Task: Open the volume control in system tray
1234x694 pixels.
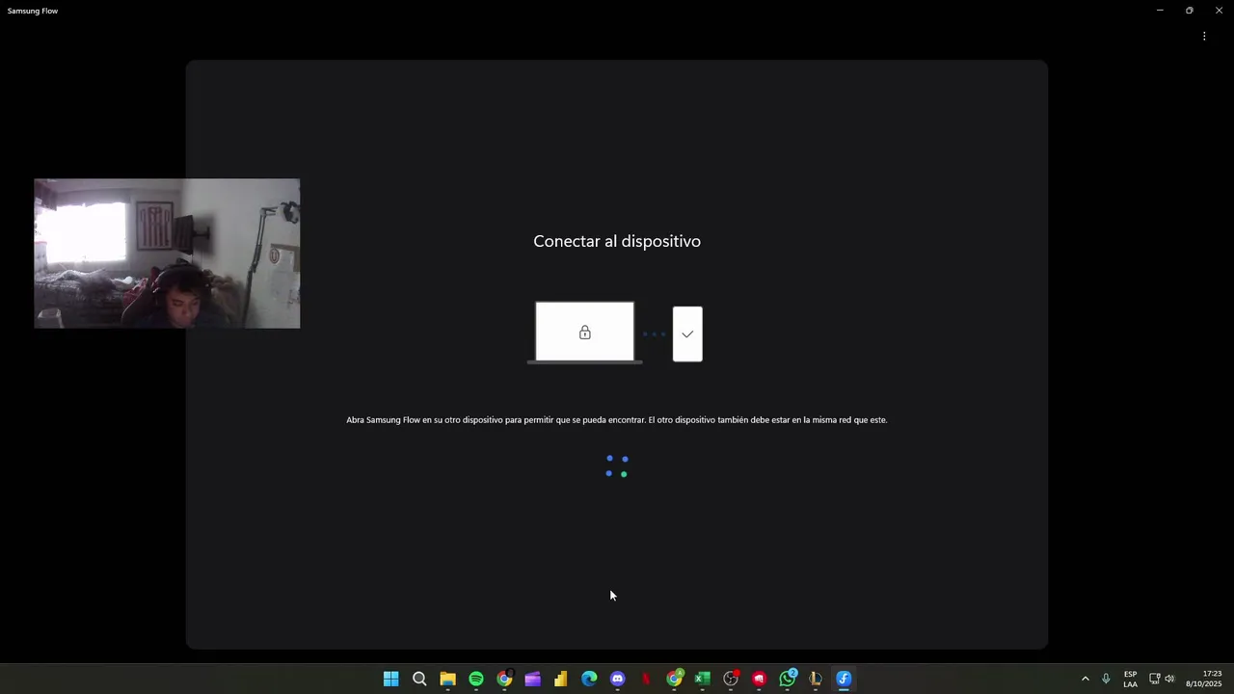Action: point(1169,679)
